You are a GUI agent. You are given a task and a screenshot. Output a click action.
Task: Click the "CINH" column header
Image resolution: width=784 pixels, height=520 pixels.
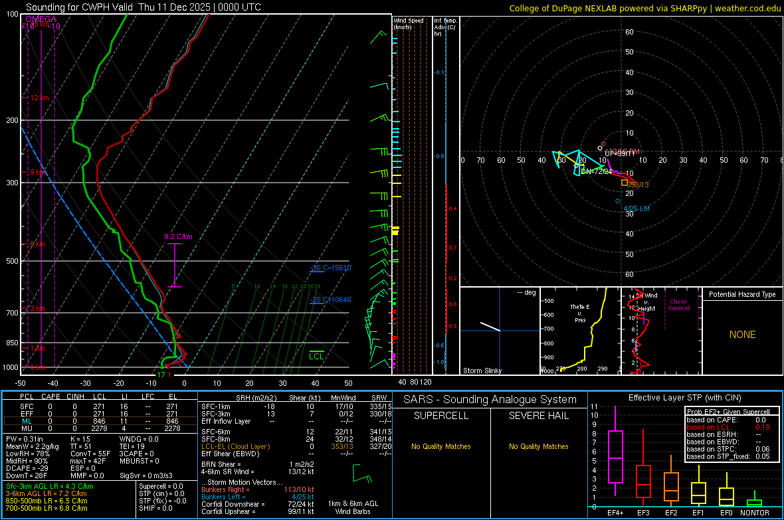(76, 396)
